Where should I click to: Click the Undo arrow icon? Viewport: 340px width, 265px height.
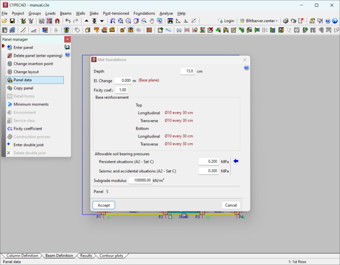[x=68, y=21]
